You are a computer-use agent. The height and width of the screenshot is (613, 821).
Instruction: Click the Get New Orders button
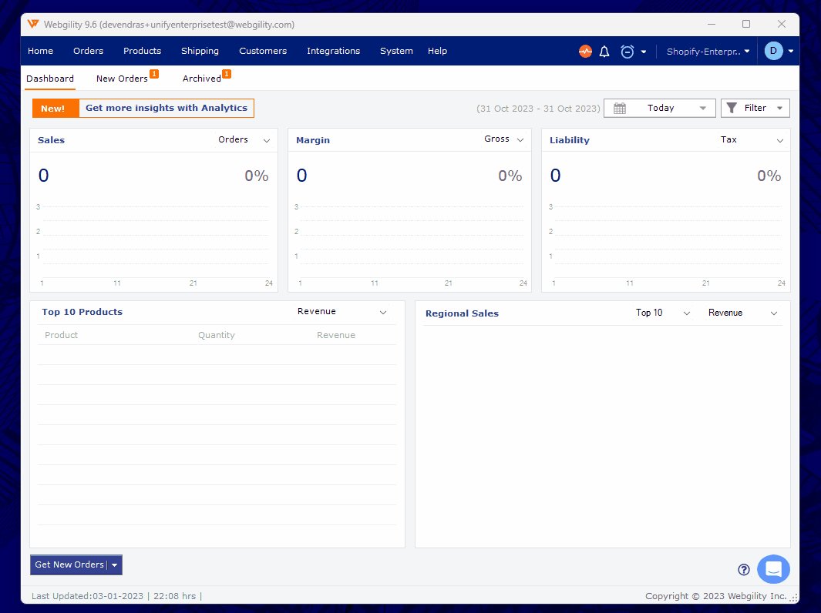(69, 565)
